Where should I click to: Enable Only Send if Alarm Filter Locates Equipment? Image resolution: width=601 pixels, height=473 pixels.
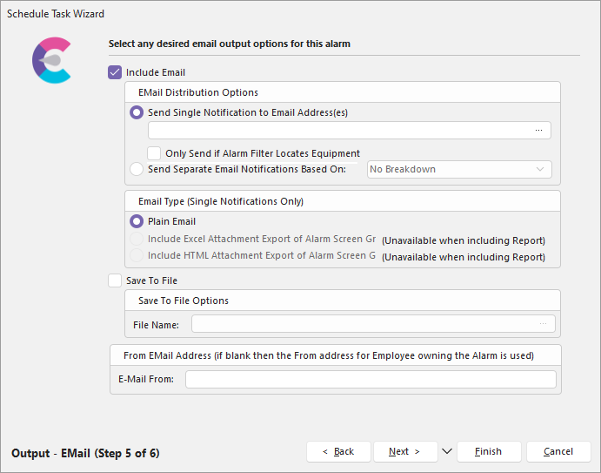(154, 153)
